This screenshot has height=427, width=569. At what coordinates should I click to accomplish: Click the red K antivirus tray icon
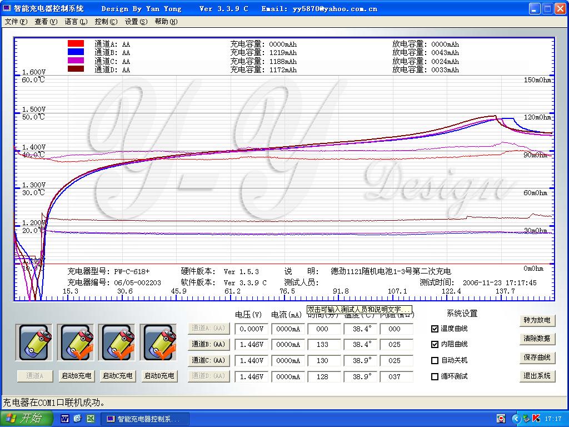tap(536, 419)
